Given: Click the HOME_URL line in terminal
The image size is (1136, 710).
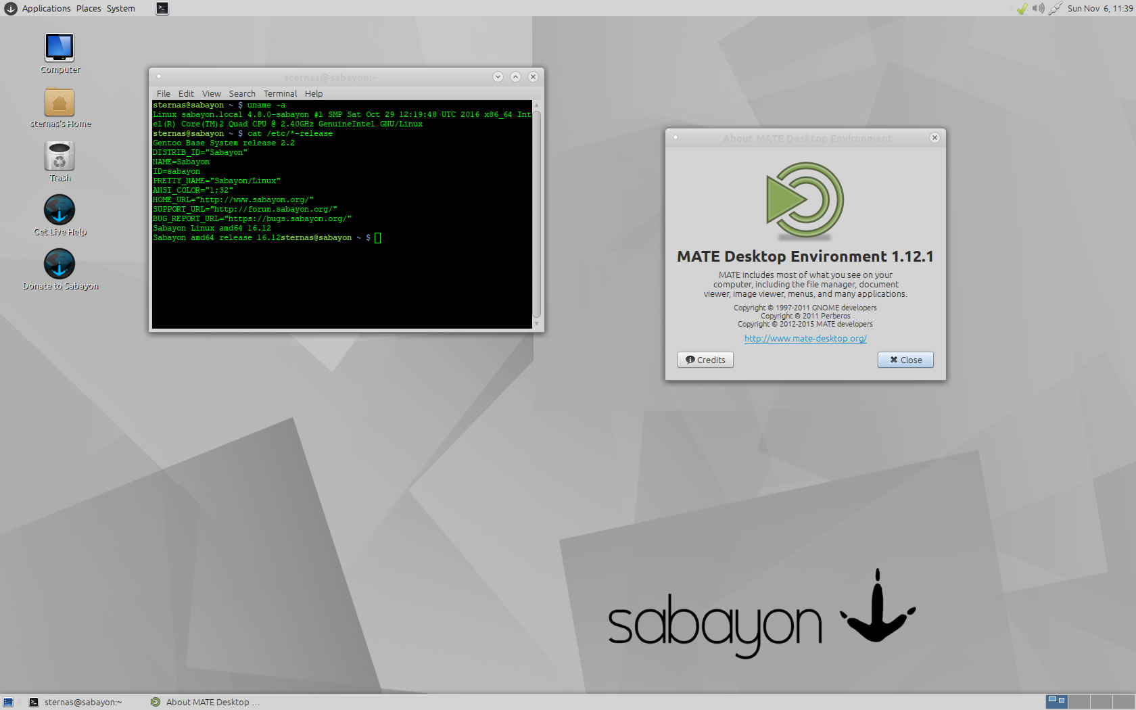Looking at the screenshot, I should pos(233,200).
